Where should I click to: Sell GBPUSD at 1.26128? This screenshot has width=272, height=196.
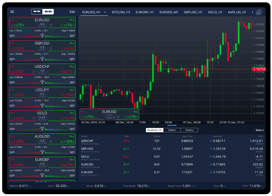click(x=23, y=46)
